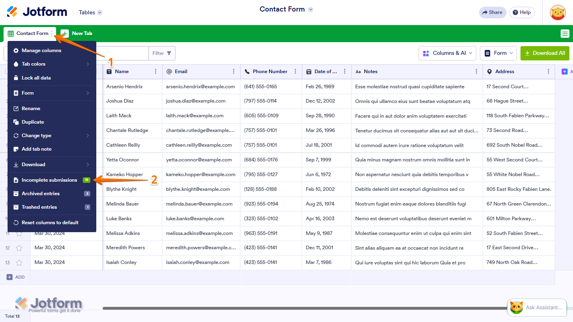Open Date of birth column options dots
The height and width of the screenshot is (322, 573).
(x=345, y=72)
